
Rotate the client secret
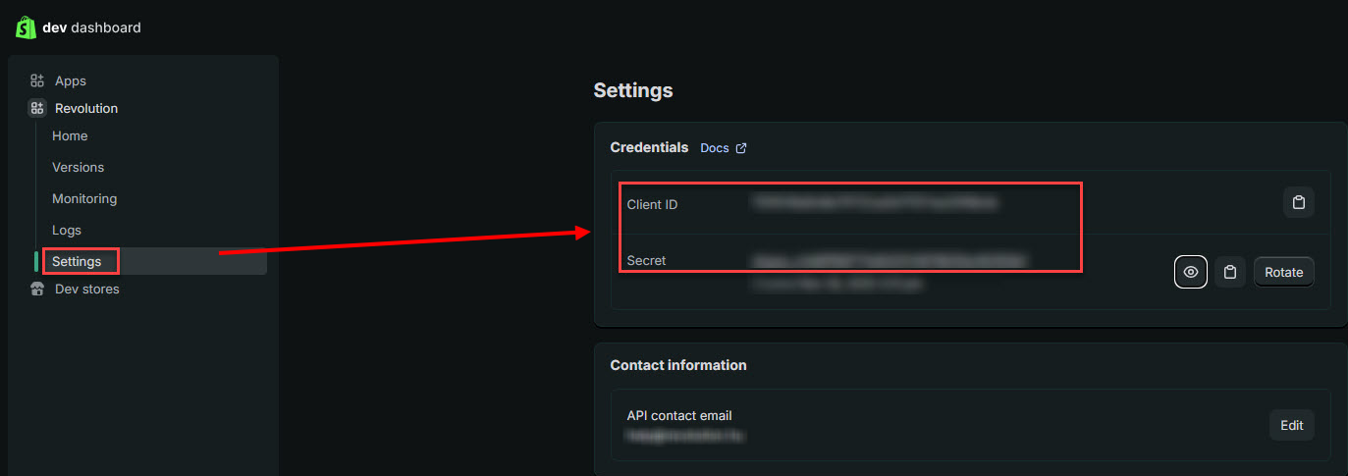coord(1283,272)
